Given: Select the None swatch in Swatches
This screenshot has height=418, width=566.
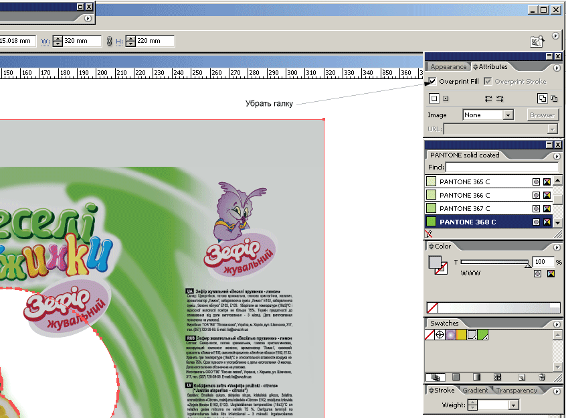Looking at the screenshot, I should click(x=430, y=335).
